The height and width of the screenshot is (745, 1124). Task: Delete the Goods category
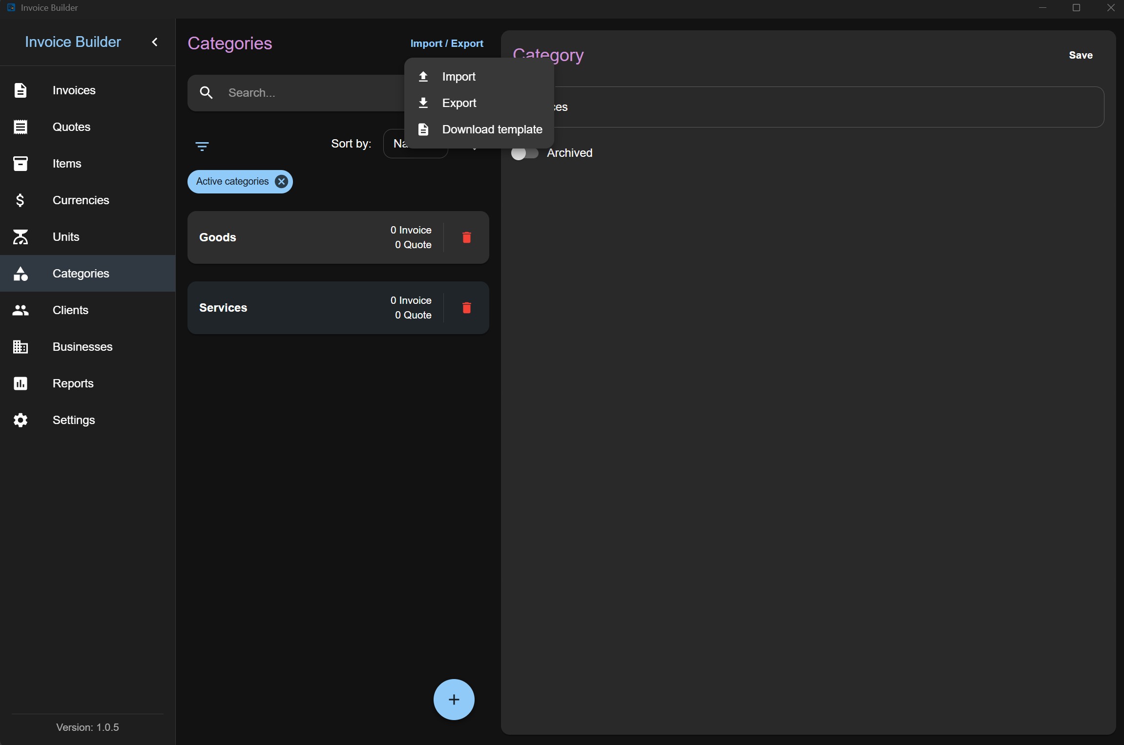pyautogui.click(x=466, y=237)
